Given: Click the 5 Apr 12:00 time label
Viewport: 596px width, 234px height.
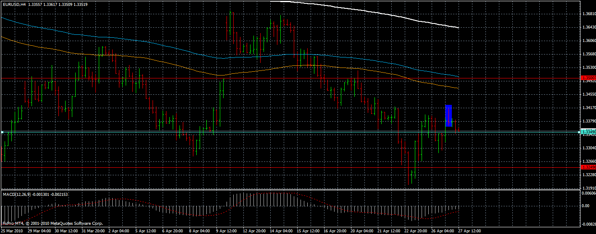Looking at the screenshot, I should [x=145, y=231].
